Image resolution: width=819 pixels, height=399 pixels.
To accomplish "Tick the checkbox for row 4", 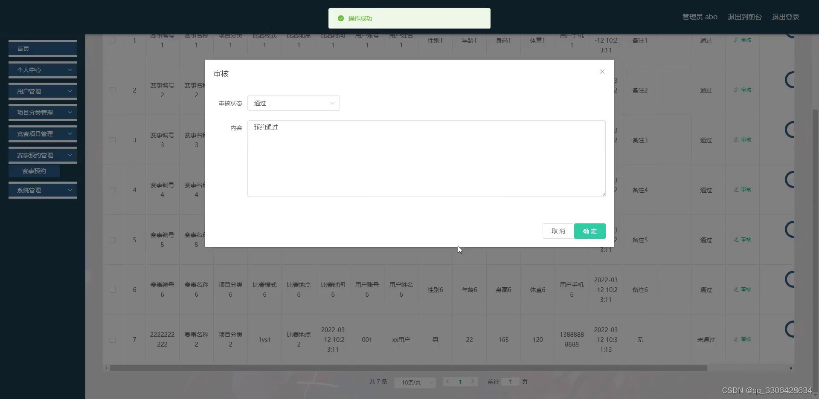I will 113,190.
